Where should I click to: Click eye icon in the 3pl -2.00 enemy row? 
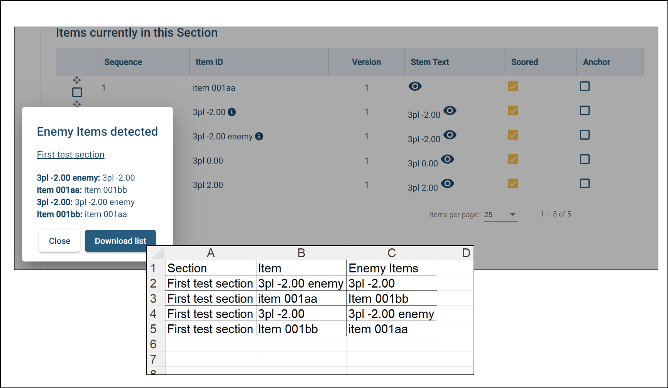click(450, 135)
